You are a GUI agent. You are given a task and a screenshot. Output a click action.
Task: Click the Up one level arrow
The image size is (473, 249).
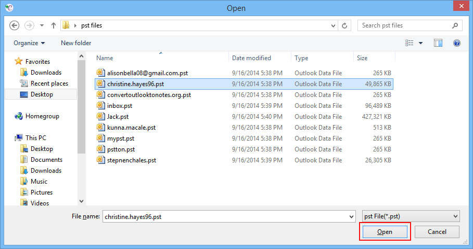[x=53, y=25]
